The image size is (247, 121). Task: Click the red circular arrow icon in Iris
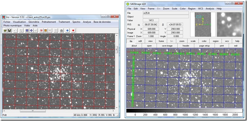[41, 31]
